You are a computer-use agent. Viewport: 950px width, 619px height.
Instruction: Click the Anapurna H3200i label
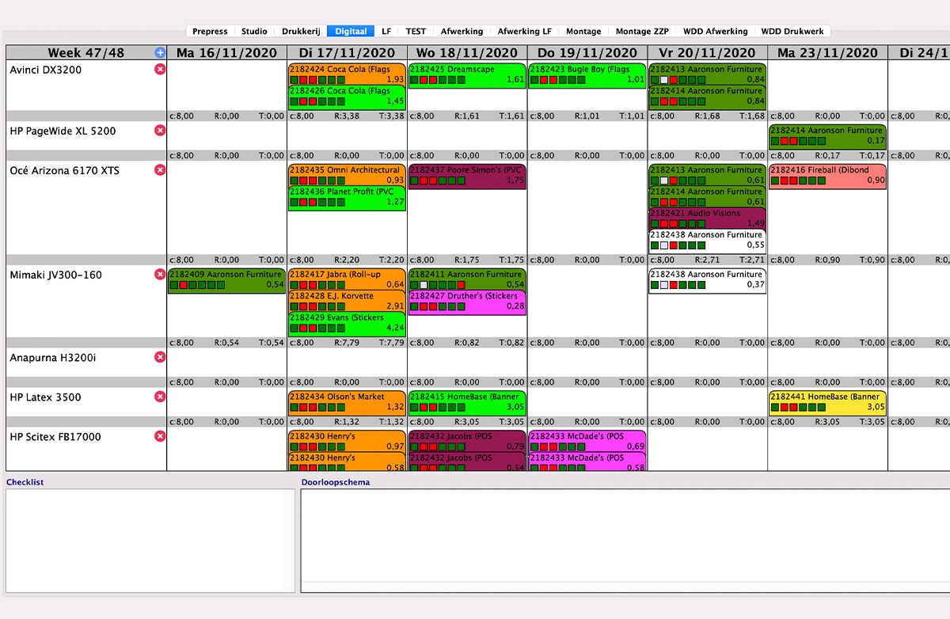point(52,357)
